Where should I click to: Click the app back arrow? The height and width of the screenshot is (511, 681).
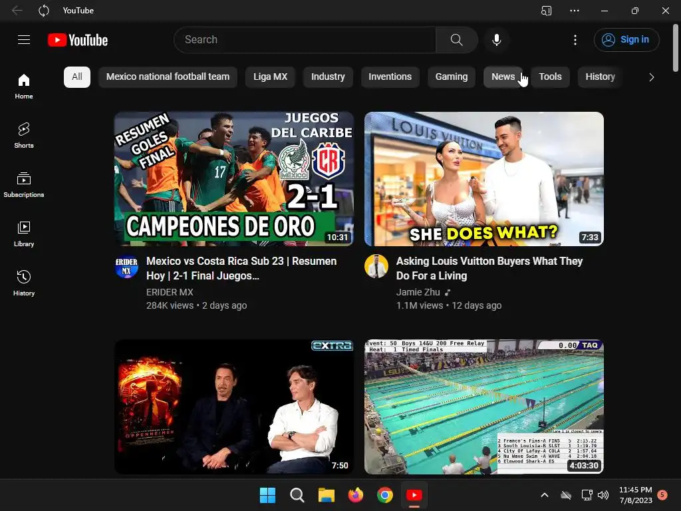(17, 11)
